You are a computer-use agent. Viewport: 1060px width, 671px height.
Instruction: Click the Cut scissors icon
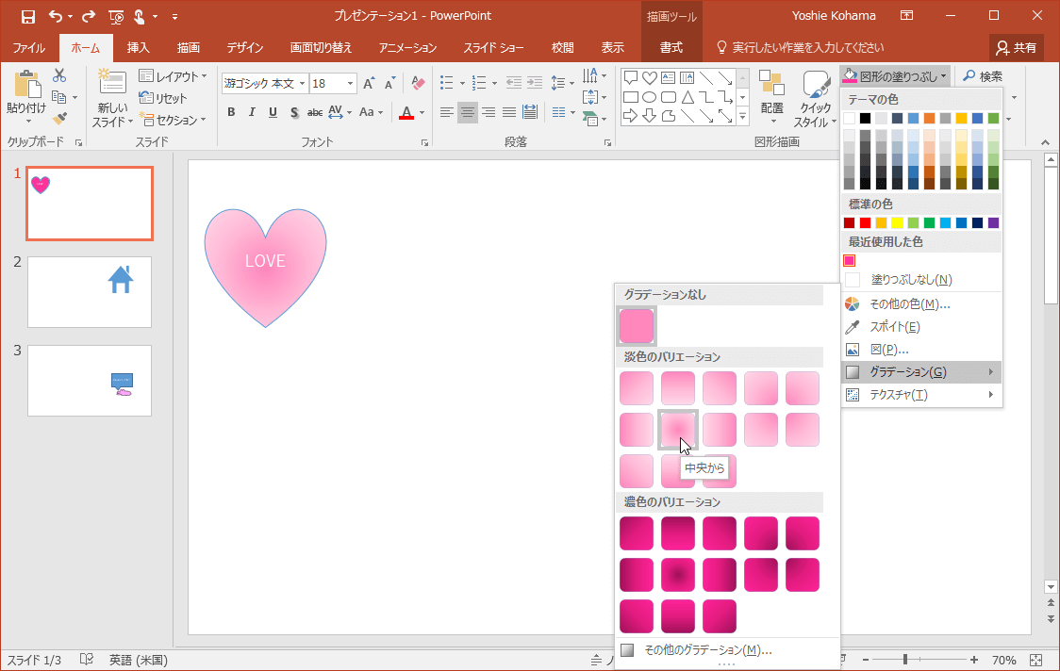click(x=59, y=75)
